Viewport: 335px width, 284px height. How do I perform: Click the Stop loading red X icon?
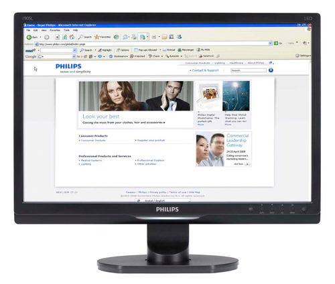pyautogui.click(x=58, y=37)
